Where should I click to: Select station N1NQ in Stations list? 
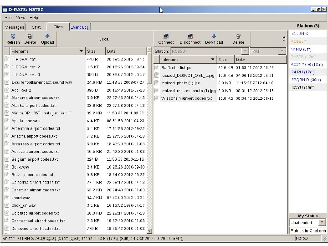click(x=301, y=49)
